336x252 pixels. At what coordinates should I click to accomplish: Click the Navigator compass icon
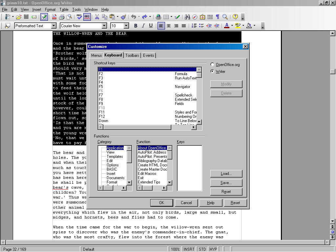pos(195,17)
